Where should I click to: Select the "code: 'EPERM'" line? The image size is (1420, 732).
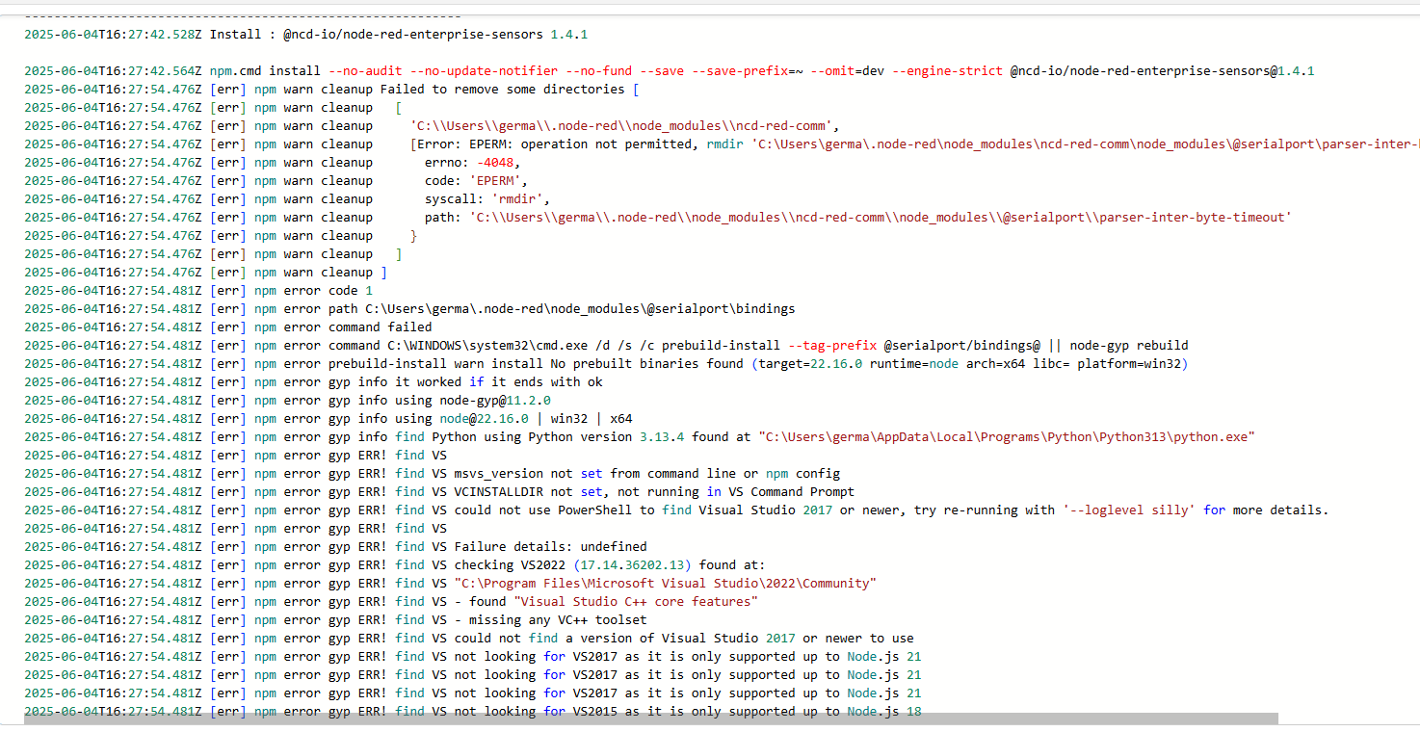pyautogui.click(x=476, y=180)
